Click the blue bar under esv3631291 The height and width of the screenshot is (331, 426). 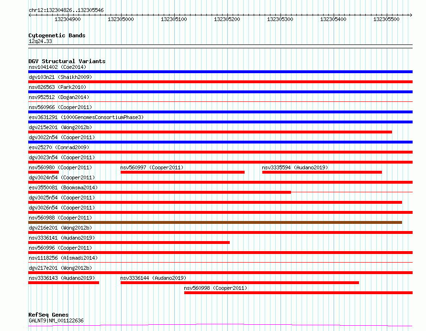click(220, 122)
